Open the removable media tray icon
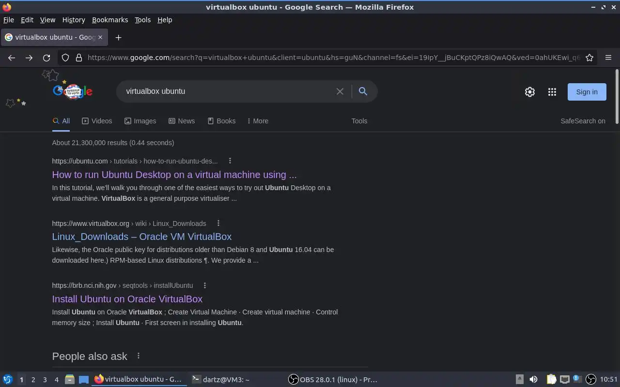 (x=519, y=379)
